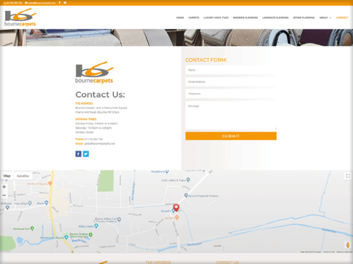Select the Street View pegman icon
The height and width of the screenshot is (264, 353).
[348, 245]
